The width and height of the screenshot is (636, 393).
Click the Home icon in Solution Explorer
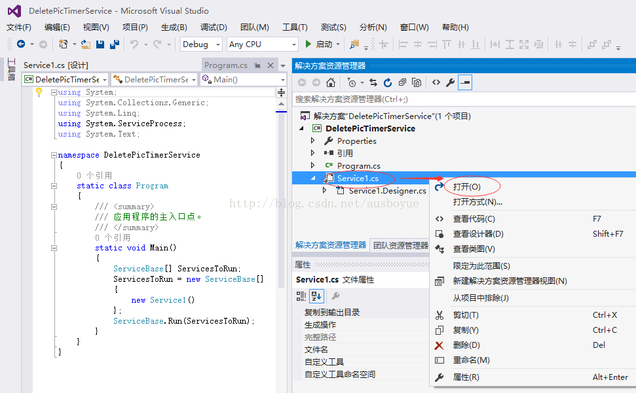[331, 82]
